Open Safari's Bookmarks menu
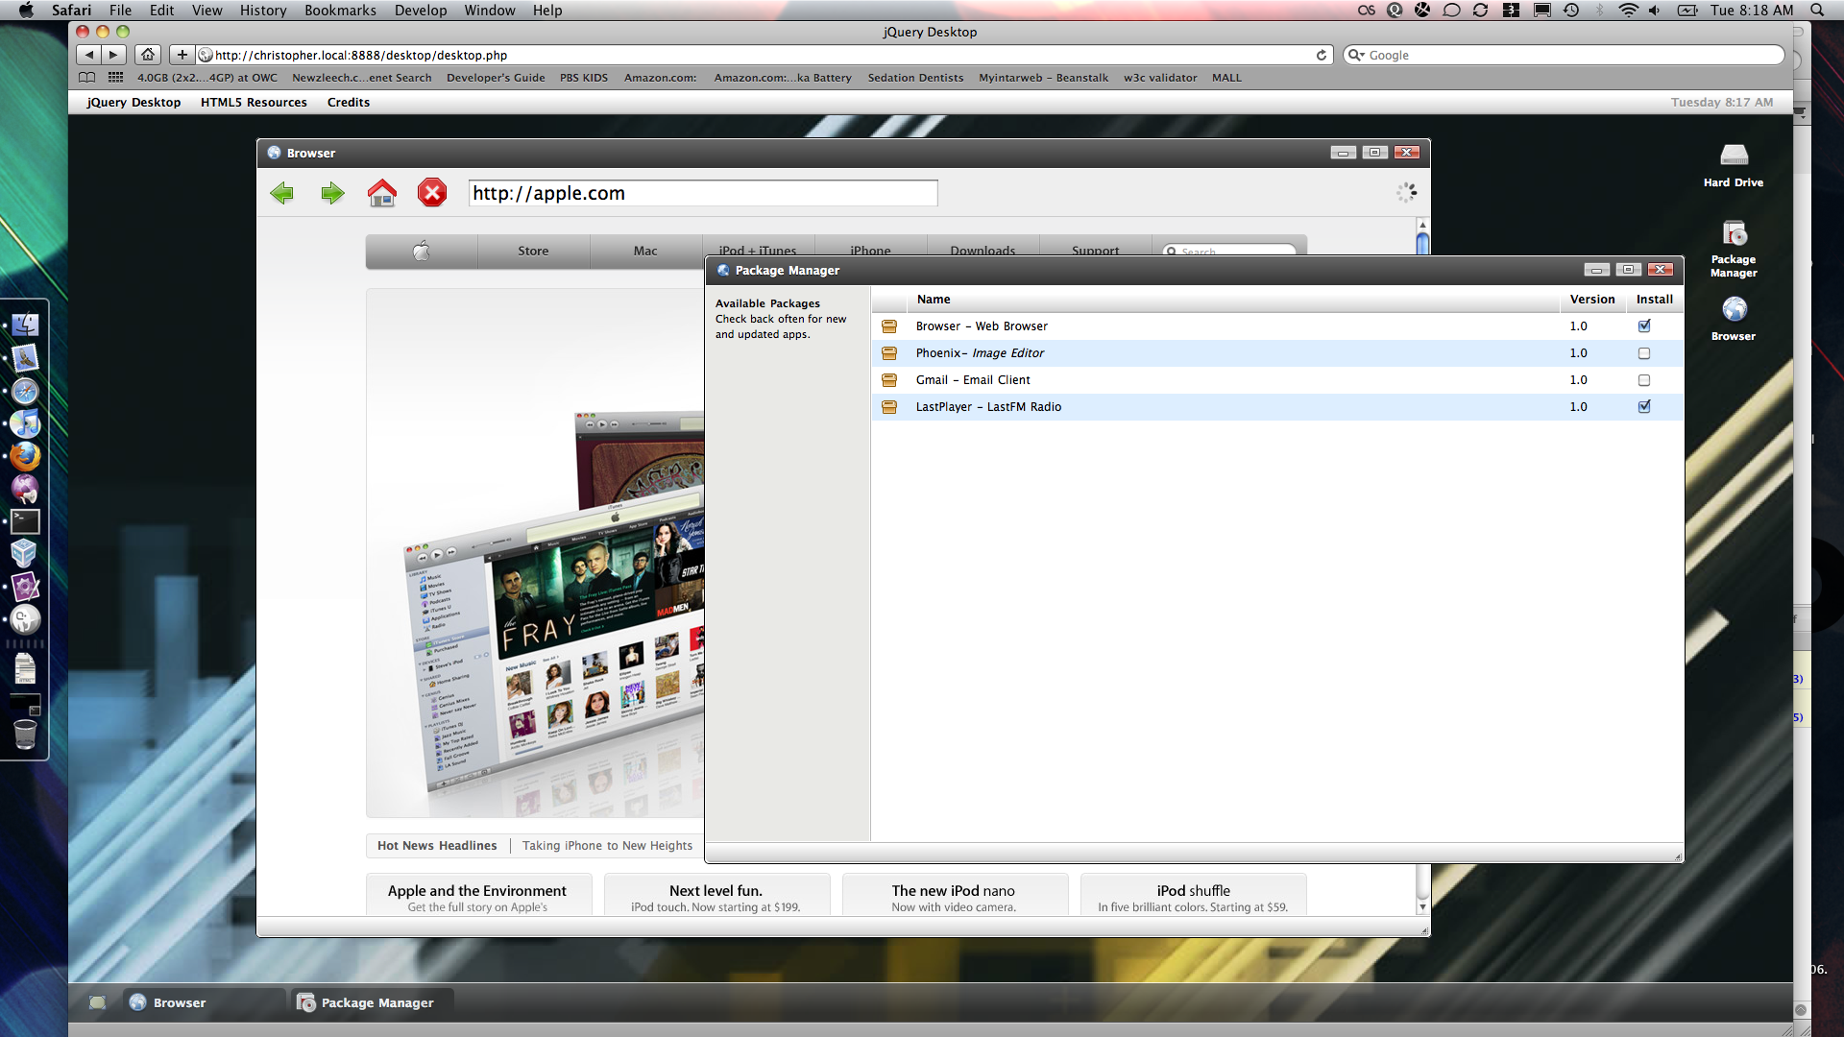Screen dimensions: 1844x1037 340,10
